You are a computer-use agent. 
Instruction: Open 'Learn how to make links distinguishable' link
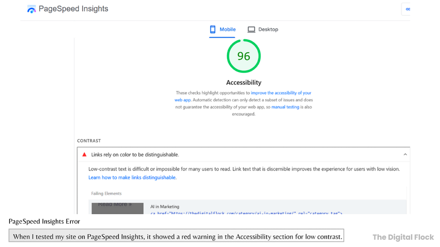point(132,178)
